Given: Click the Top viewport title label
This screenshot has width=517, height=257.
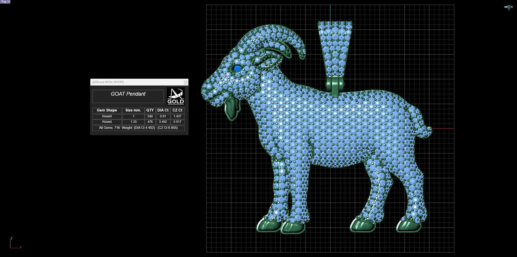Looking at the screenshot, I should 4,2.
